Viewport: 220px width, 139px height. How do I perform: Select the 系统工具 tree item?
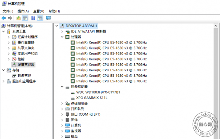point(19,31)
